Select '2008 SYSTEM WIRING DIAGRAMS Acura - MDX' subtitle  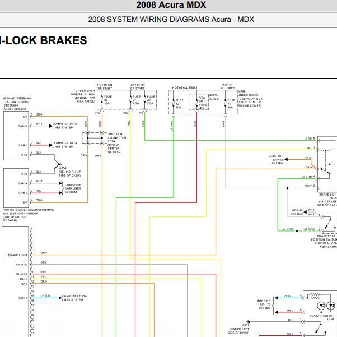click(x=171, y=20)
